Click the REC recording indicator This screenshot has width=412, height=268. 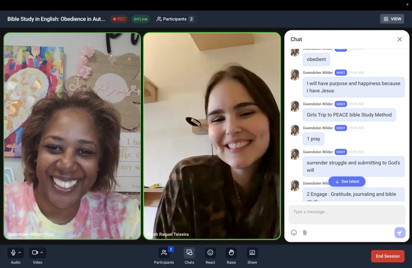(x=119, y=19)
